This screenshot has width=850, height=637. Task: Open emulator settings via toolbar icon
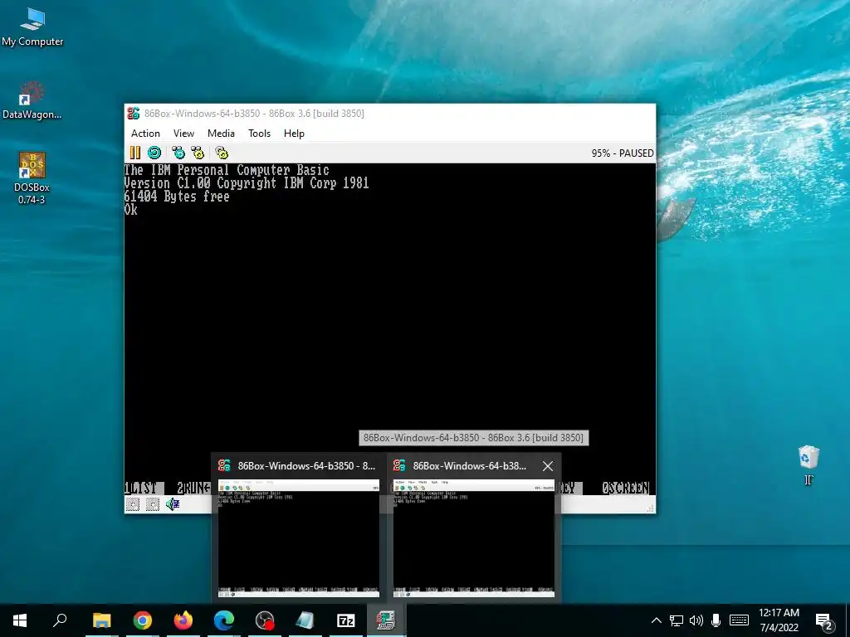click(222, 153)
